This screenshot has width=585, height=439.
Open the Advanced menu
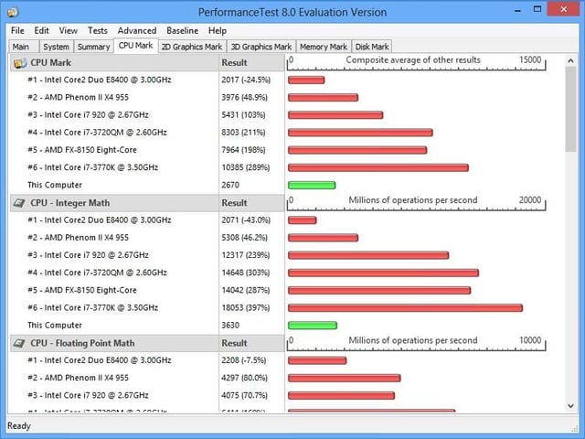pos(137,30)
